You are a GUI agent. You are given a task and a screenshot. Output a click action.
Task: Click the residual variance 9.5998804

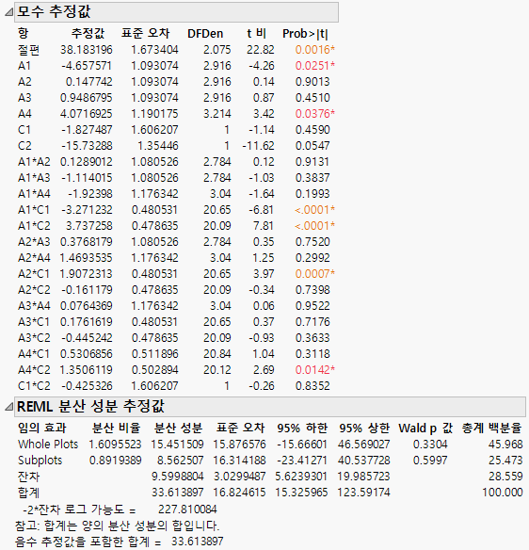click(177, 477)
